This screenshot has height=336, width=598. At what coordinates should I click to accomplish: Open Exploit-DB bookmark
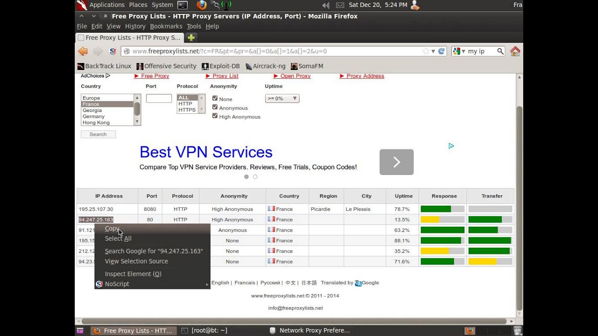point(221,66)
